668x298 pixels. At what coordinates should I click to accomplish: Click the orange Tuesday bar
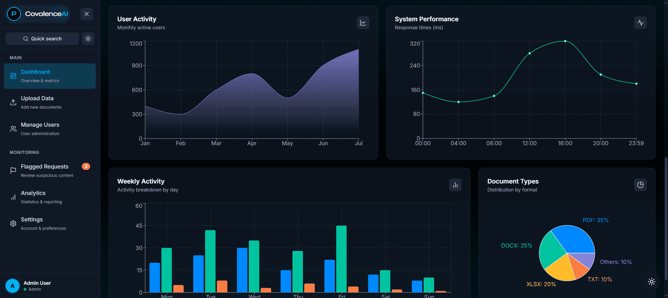pos(222,287)
